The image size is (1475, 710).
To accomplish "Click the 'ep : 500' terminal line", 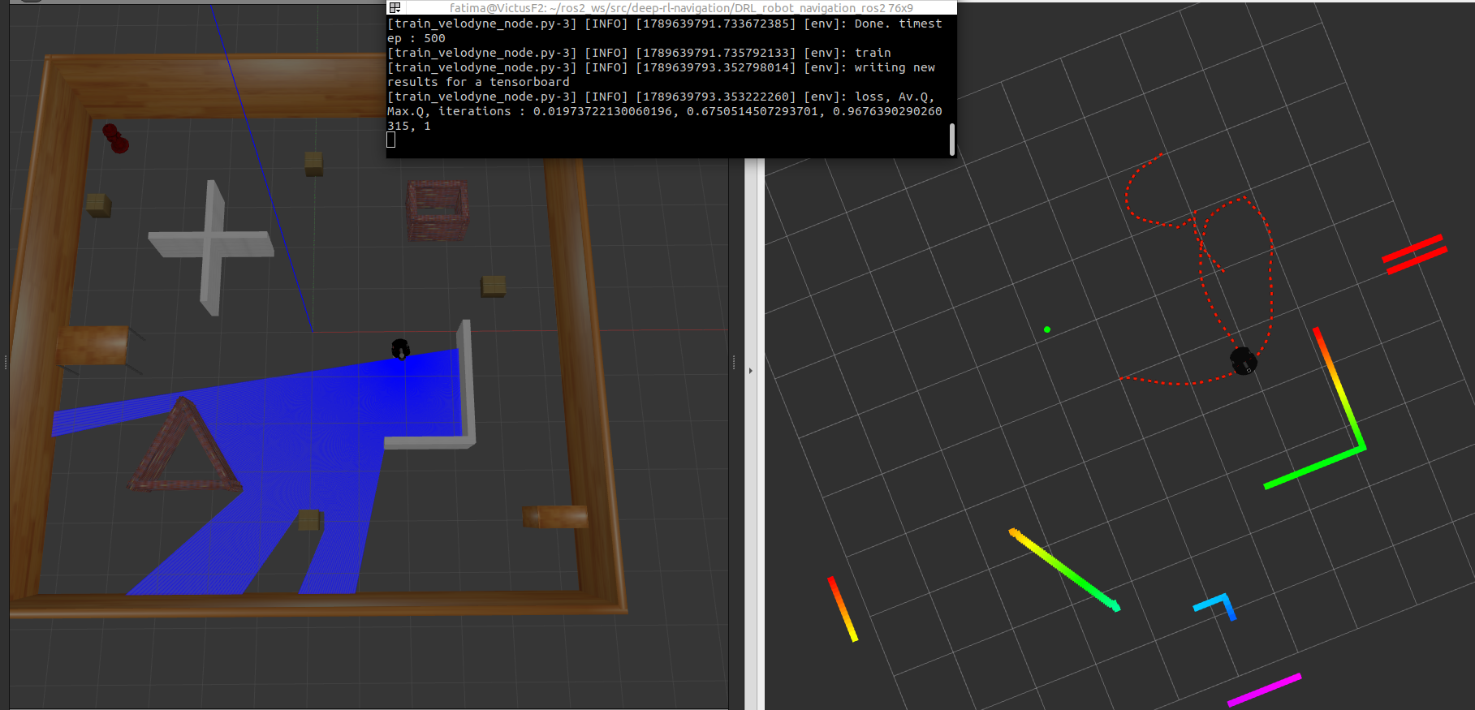I will (x=416, y=38).
